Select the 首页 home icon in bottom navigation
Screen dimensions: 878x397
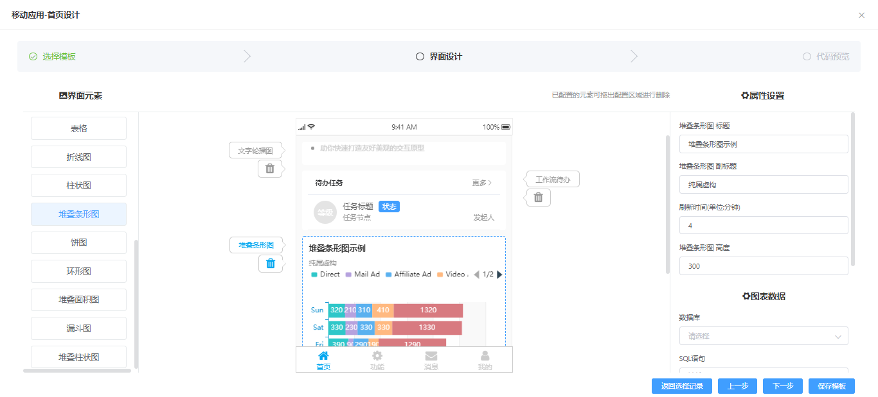(x=323, y=355)
